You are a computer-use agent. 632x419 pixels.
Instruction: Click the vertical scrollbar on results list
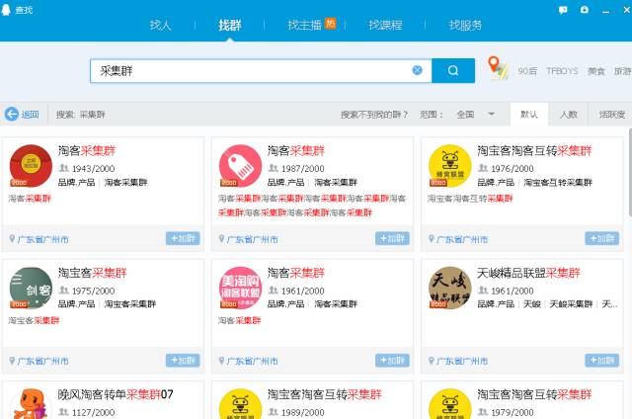click(630, 173)
